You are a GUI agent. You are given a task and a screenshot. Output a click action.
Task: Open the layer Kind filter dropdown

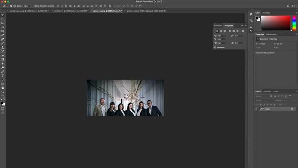tap(262, 96)
